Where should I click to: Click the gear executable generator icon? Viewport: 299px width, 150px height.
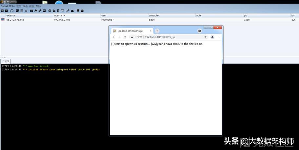(50, 11)
